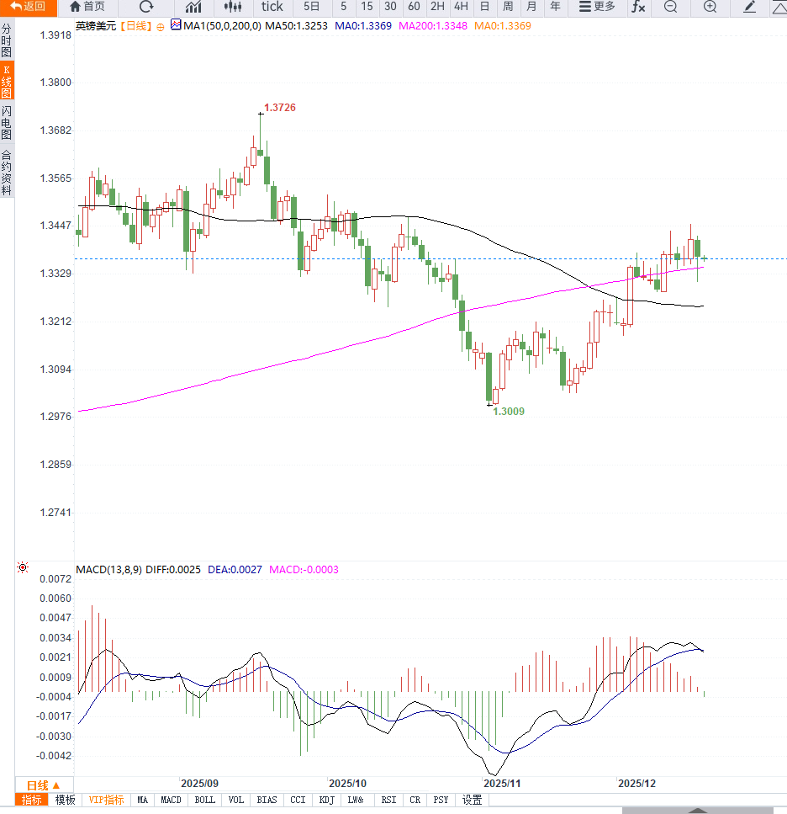Toggle the MA1 indicator icon in legend
This screenshot has height=814, width=787.
pos(176,25)
